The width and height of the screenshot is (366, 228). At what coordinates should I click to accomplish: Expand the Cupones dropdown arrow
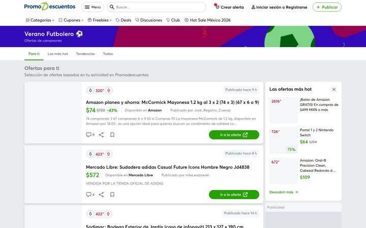pyautogui.click(x=82, y=20)
